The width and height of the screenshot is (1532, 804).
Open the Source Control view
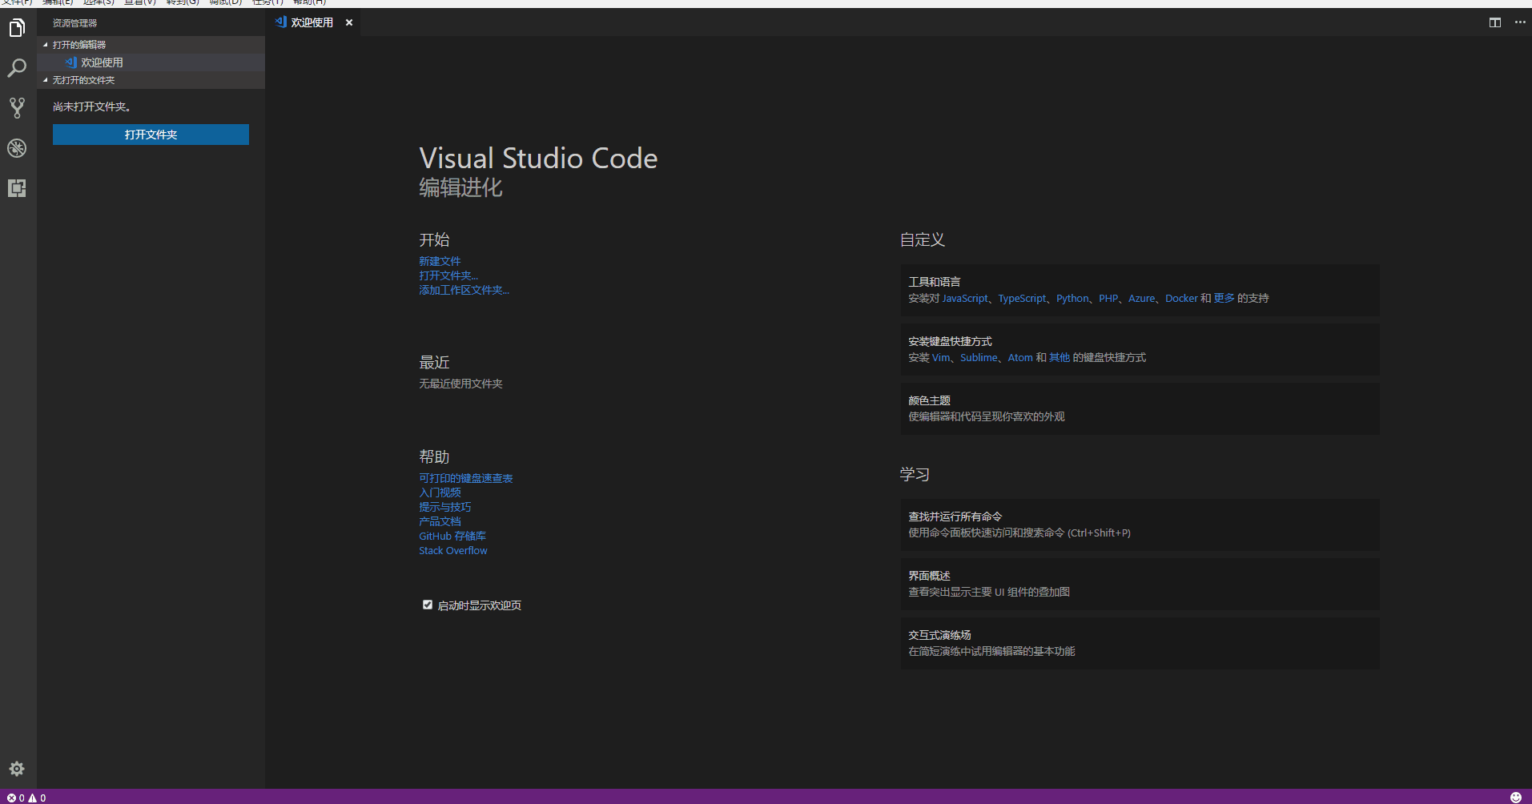pos(17,107)
